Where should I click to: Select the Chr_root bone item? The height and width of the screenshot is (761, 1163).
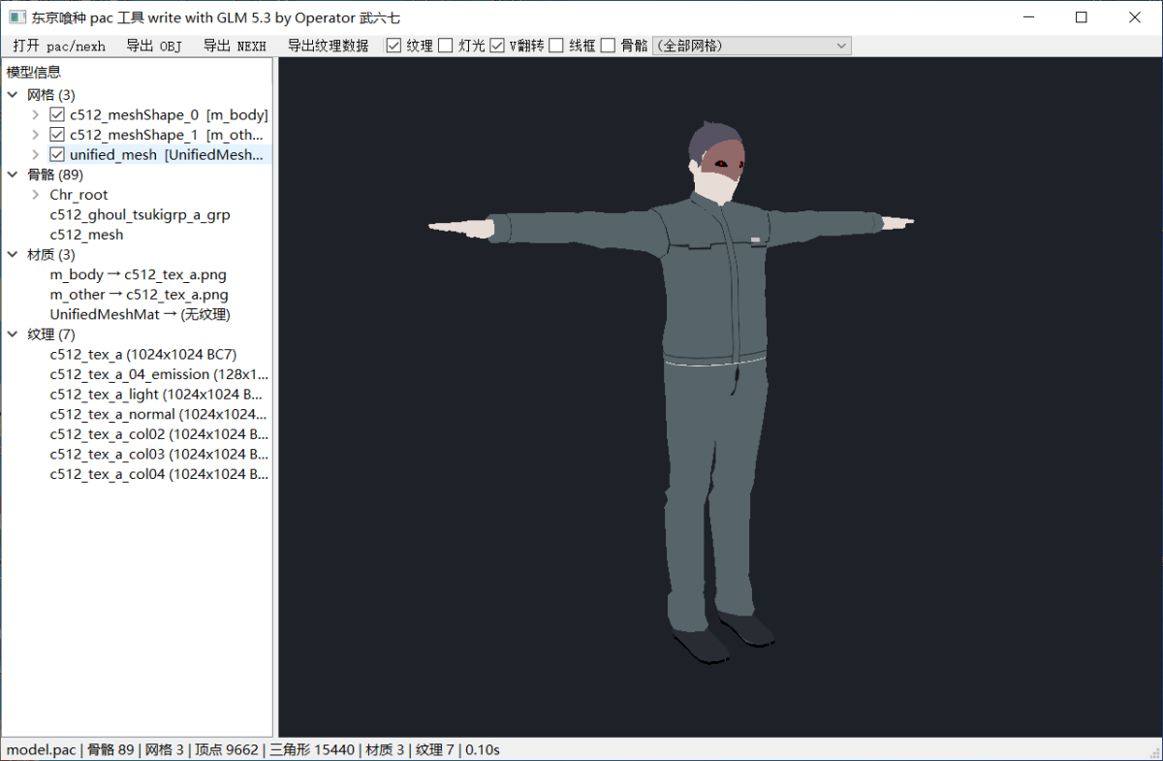(x=79, y=195)
